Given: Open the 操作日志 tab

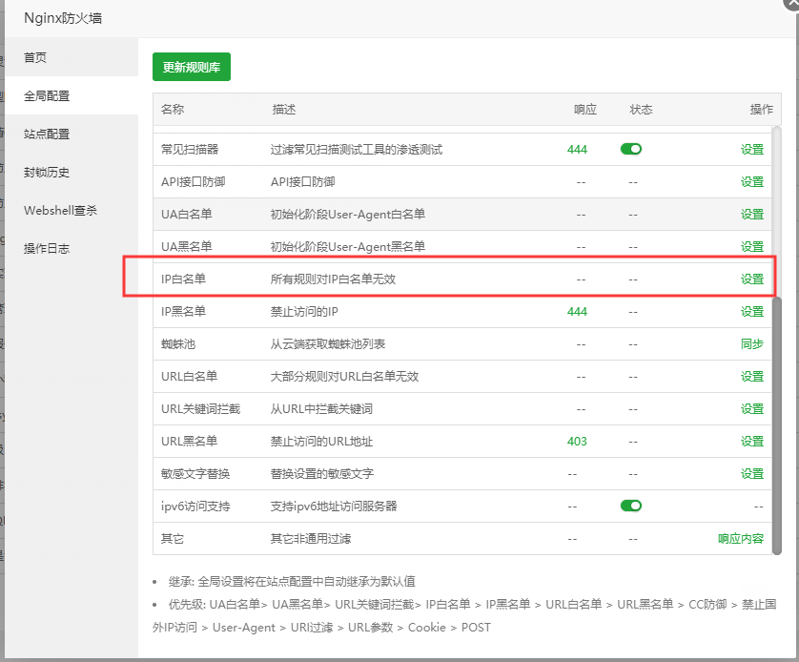Looking at the screenshot, I should click(72, 248).
